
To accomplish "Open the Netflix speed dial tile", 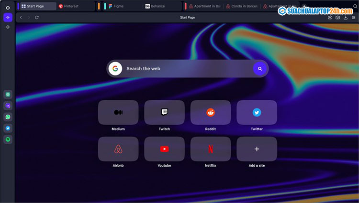I will tap(211, 149).
